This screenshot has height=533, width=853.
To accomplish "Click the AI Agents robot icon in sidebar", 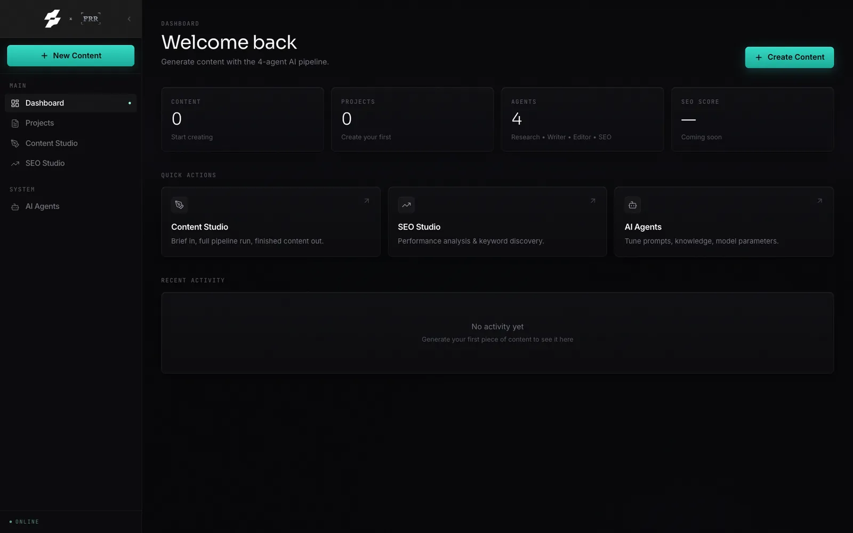I will [x=15, y=207].
